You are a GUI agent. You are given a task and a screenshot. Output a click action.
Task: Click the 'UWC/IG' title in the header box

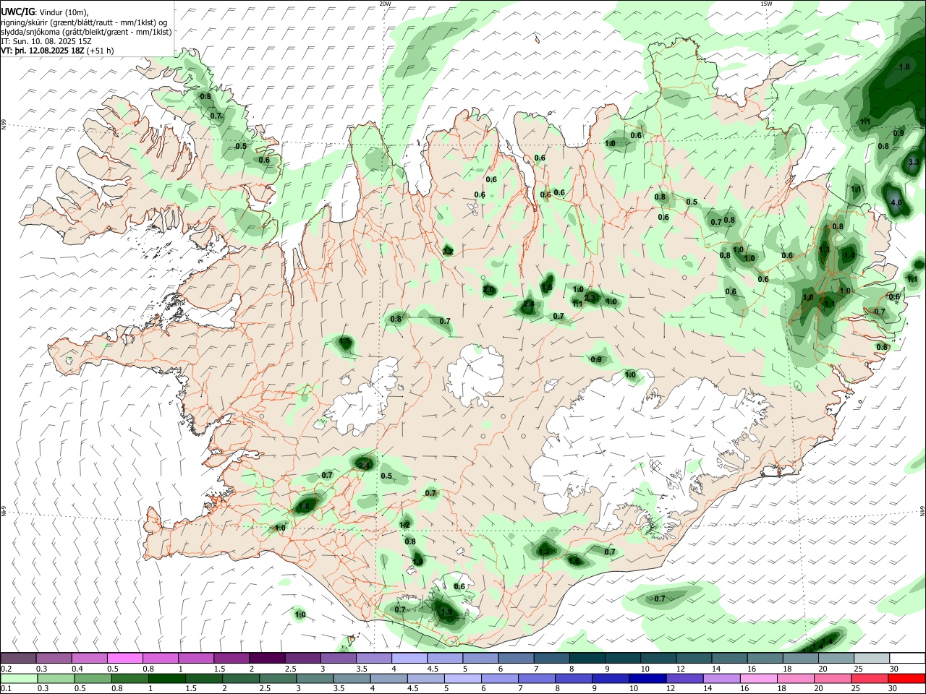pos(17,12)
